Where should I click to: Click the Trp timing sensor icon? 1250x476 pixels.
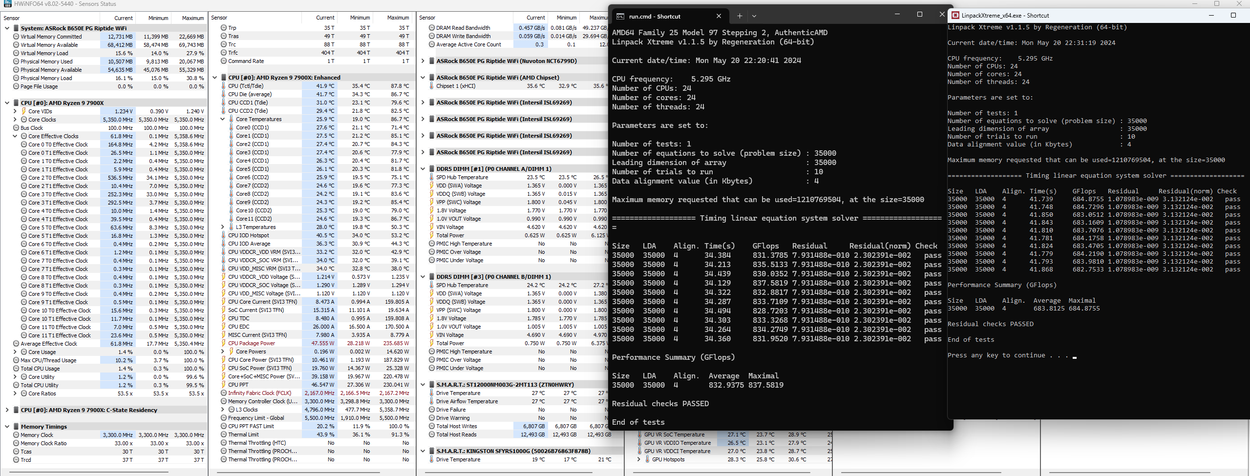224,28
